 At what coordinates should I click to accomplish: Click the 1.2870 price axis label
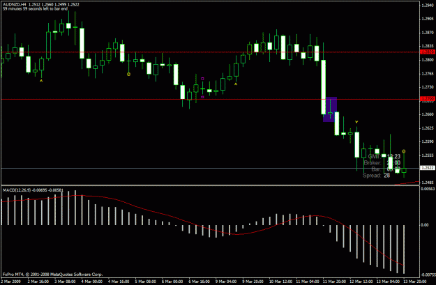[x=428, y=33]
